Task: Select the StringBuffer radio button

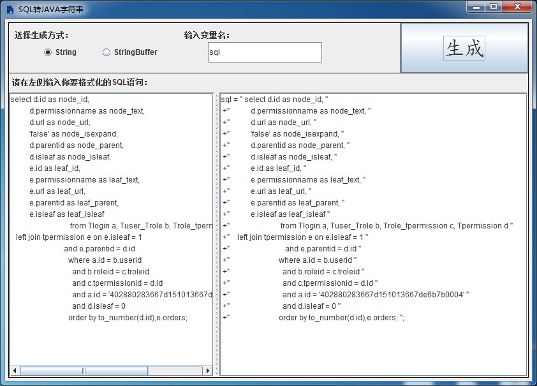Action: click(x=130, y=52)
